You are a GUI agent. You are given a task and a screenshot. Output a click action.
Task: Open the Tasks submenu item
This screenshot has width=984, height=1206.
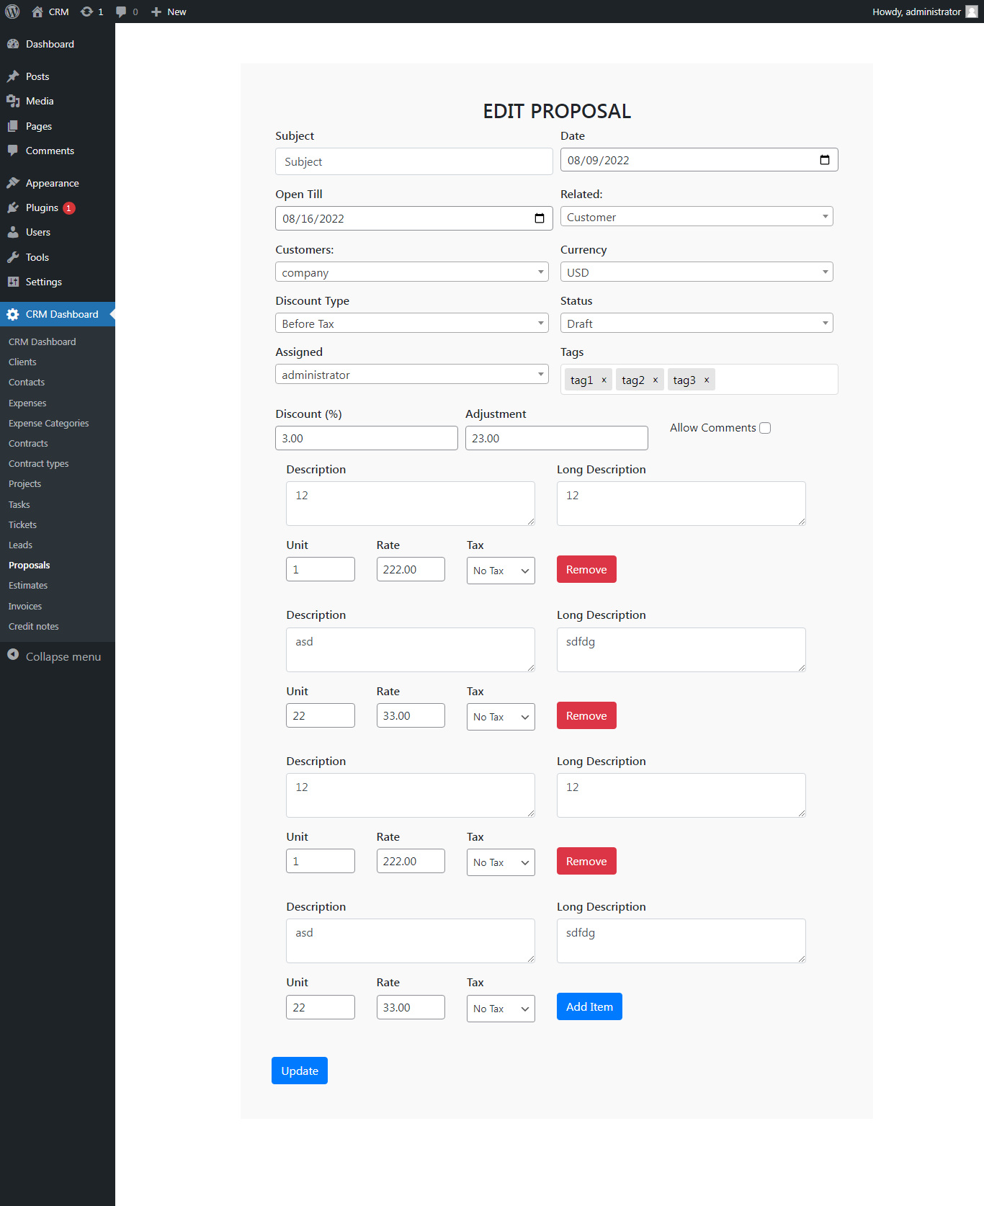(x=19, y=505)
